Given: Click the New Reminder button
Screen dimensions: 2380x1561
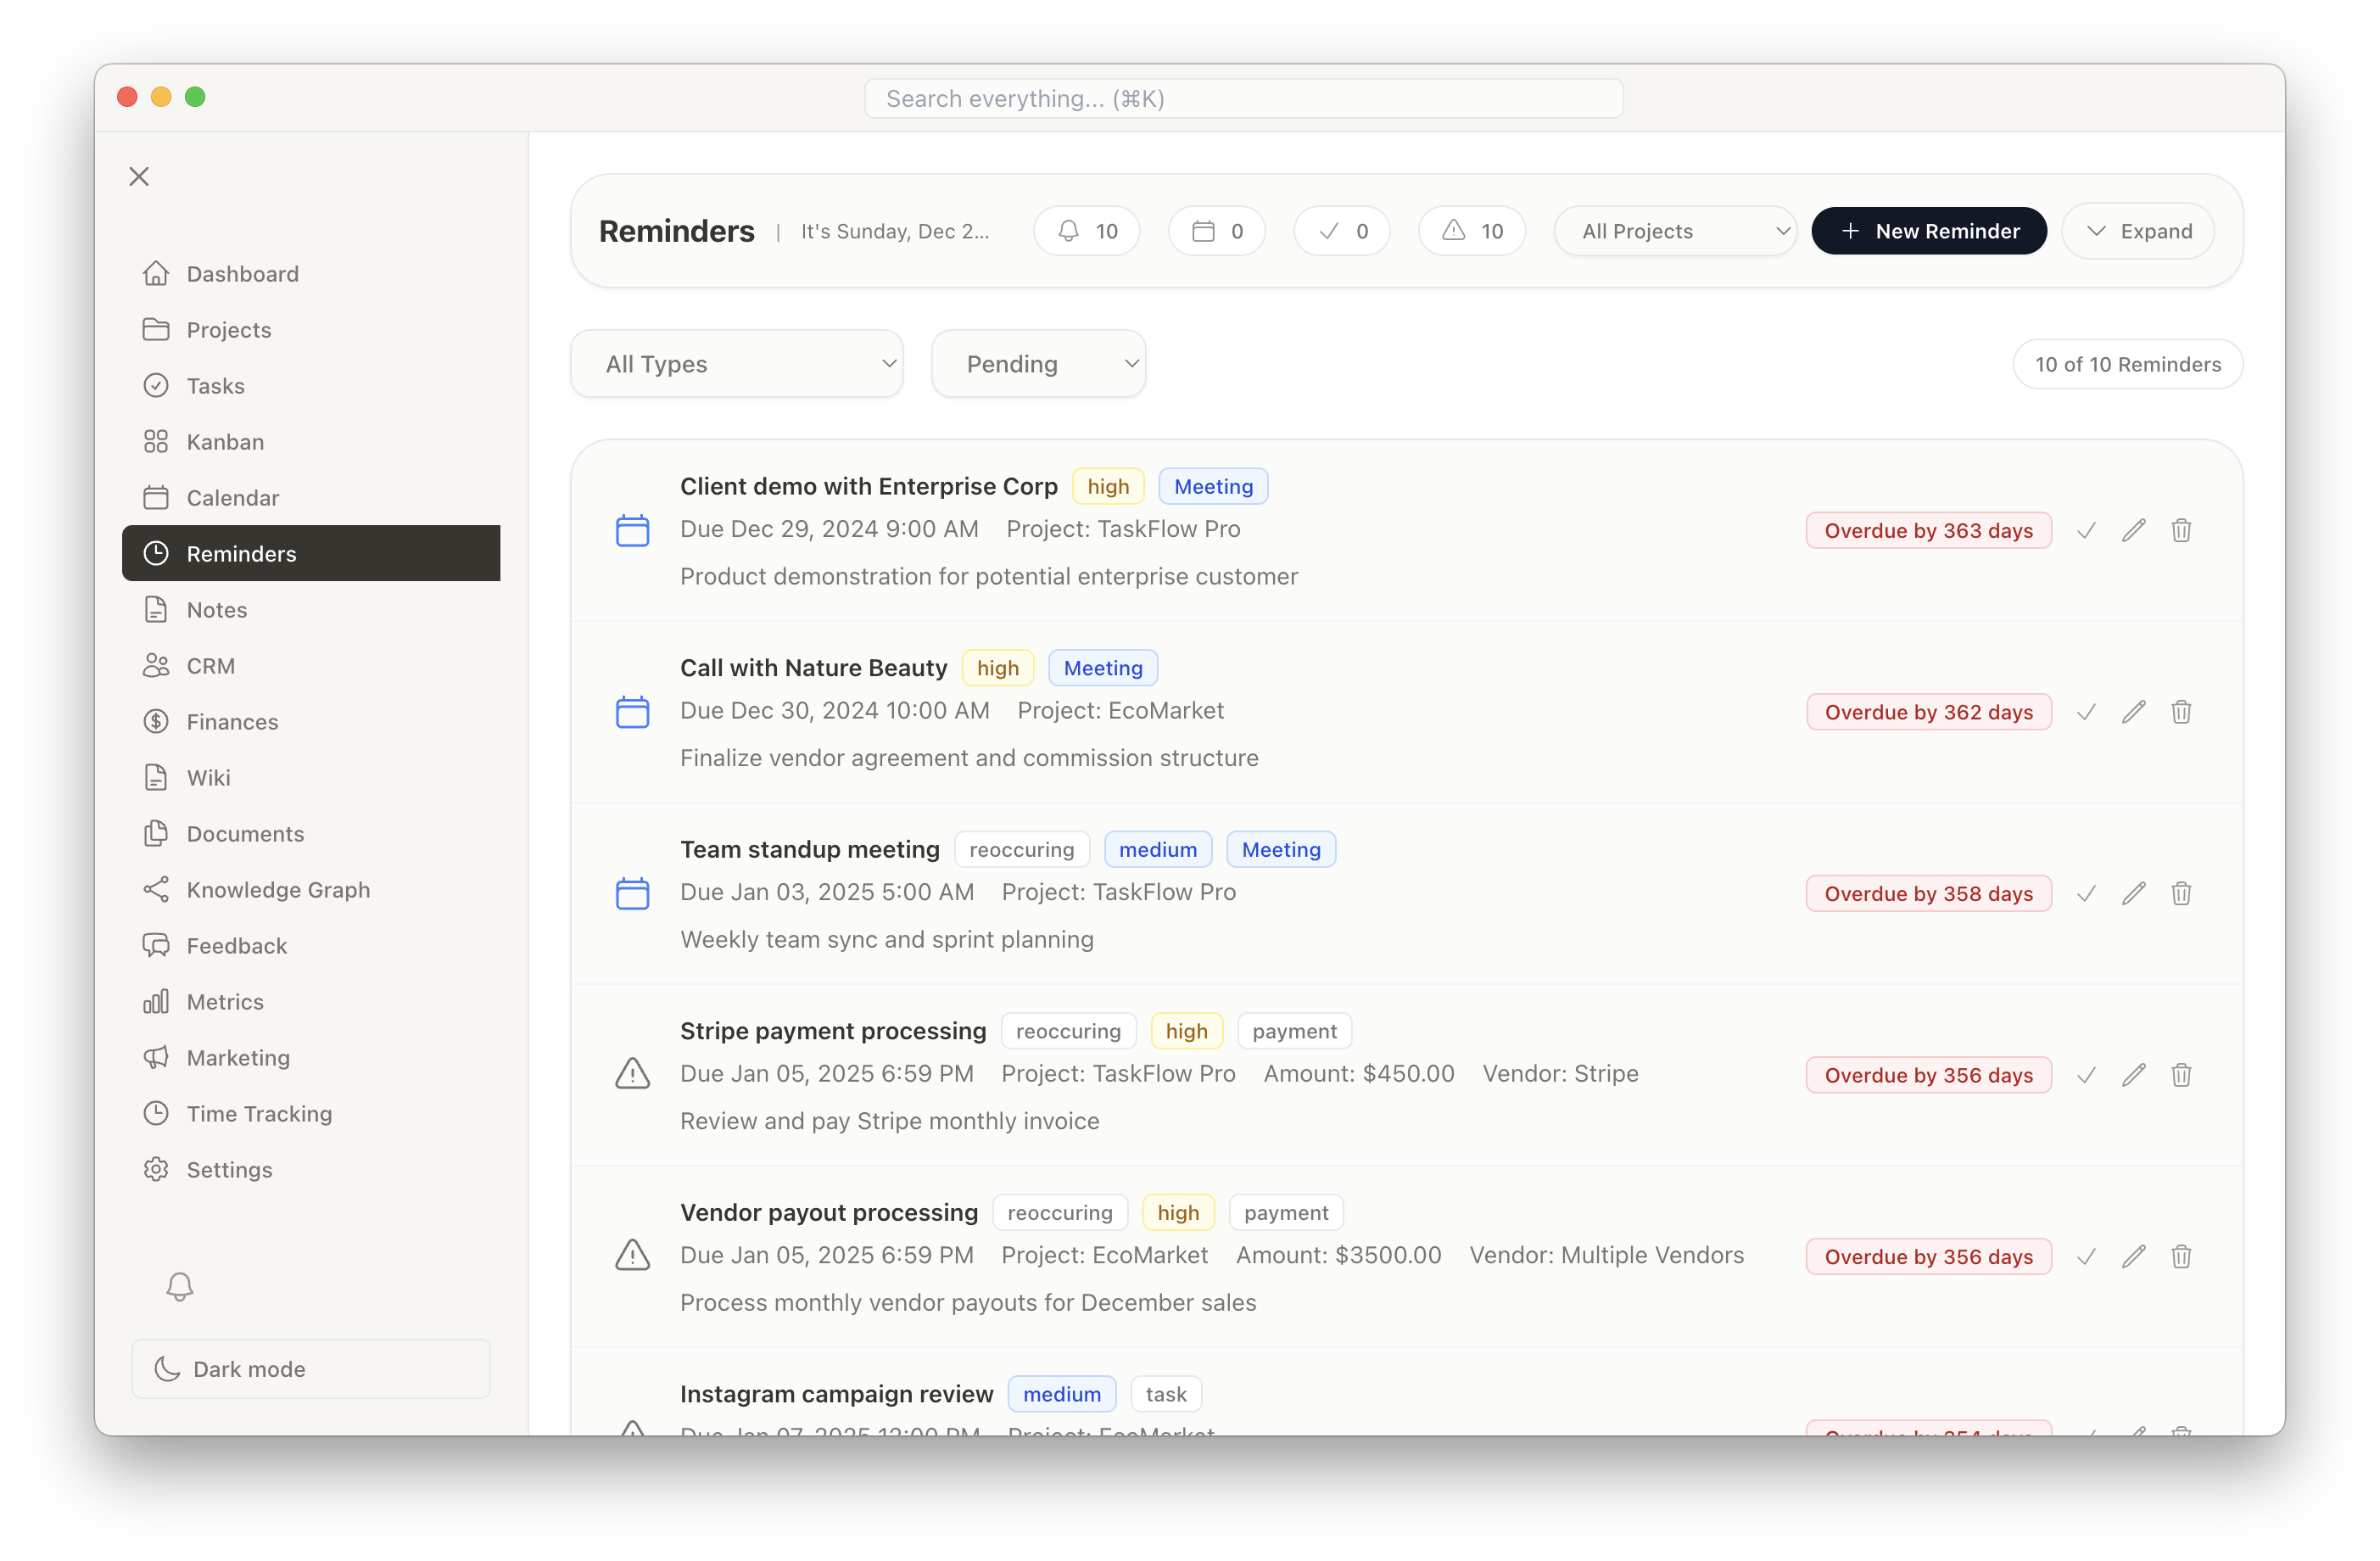Looking at the screenshot, I should tap(1929, 231).
